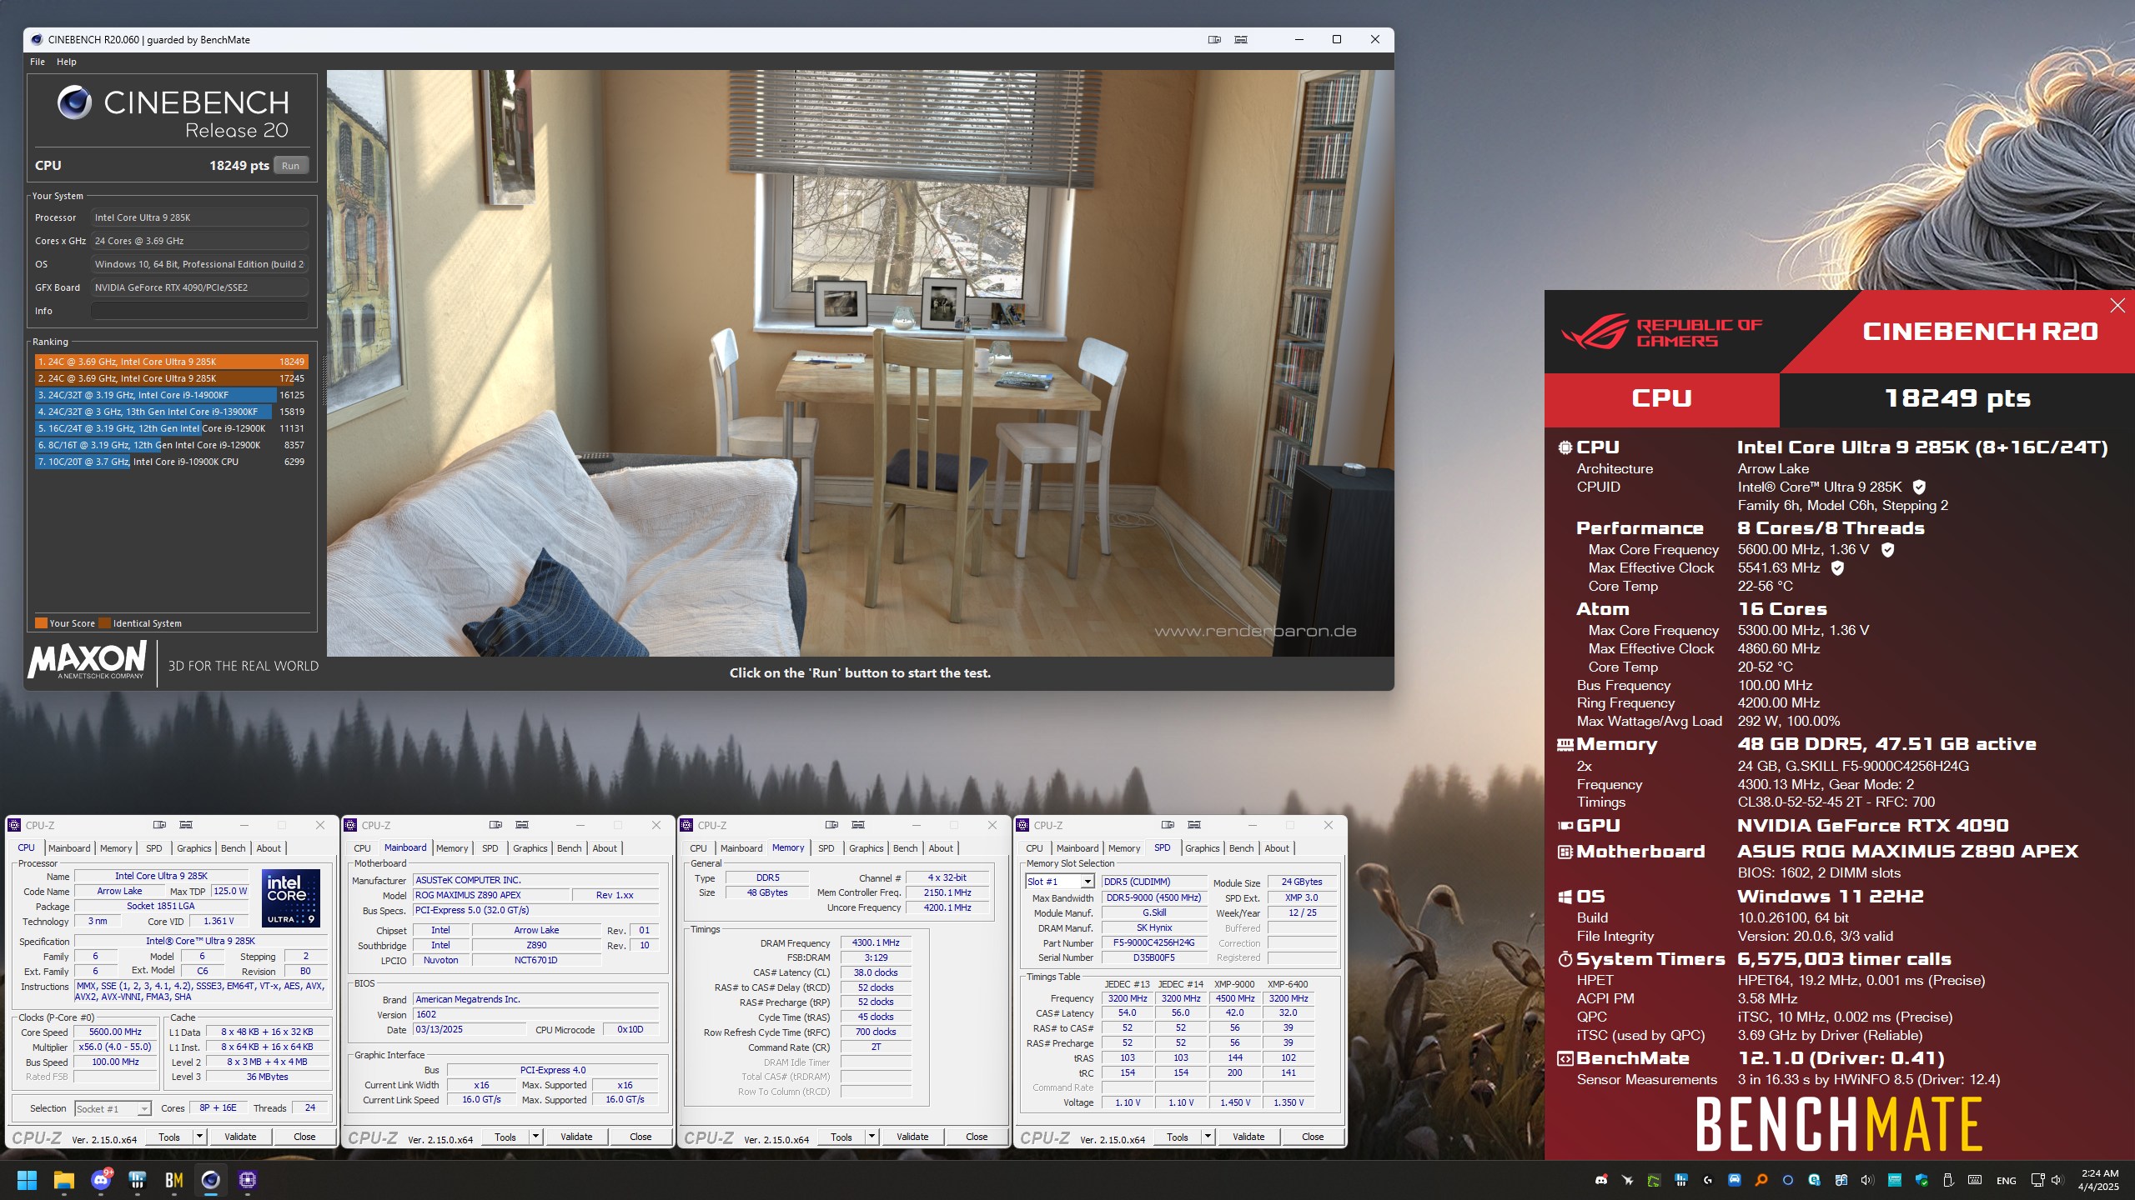Switch to Cinebench via taskbar icon
Viewport: 2135px width, 1200px height.
point(211,1180)
